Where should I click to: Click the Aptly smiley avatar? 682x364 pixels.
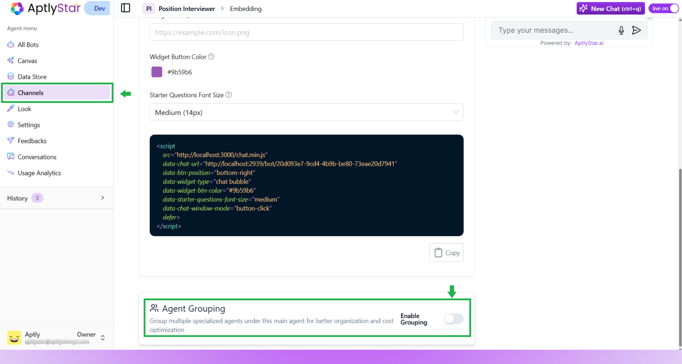(x=14, y=337)
